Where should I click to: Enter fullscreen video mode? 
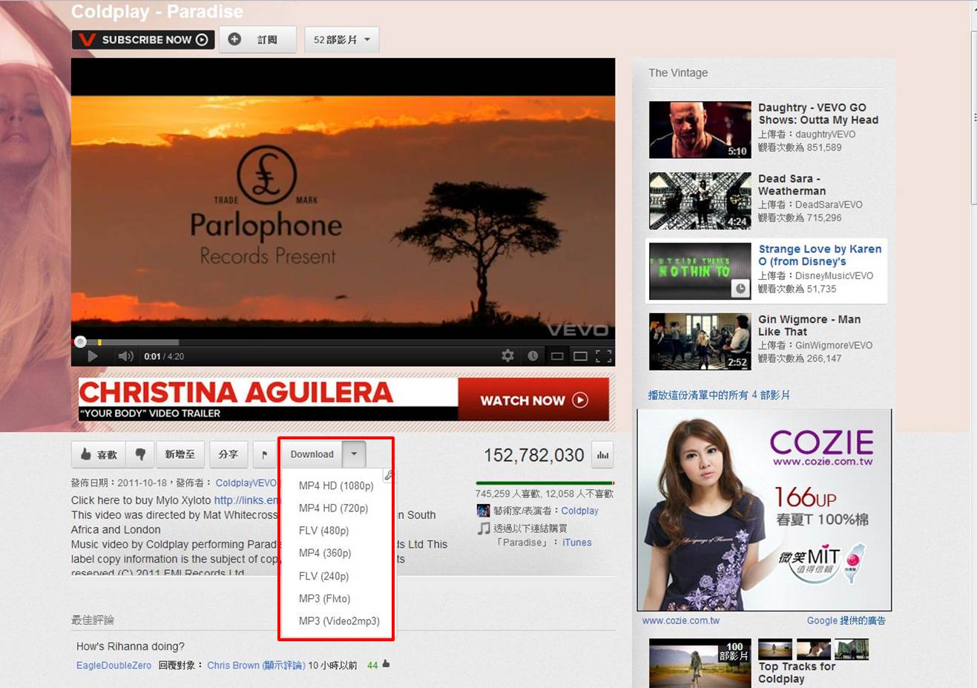(604, 356)
